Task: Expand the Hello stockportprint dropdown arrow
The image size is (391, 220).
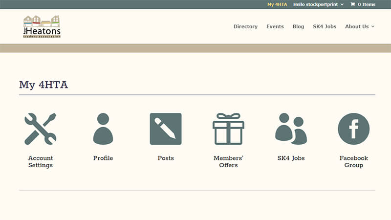Action: [x=342, y=4]
